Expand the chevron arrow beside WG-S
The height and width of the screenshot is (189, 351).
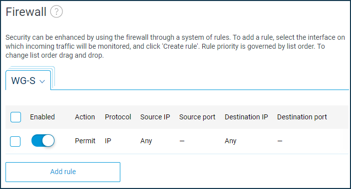(42, 82)
